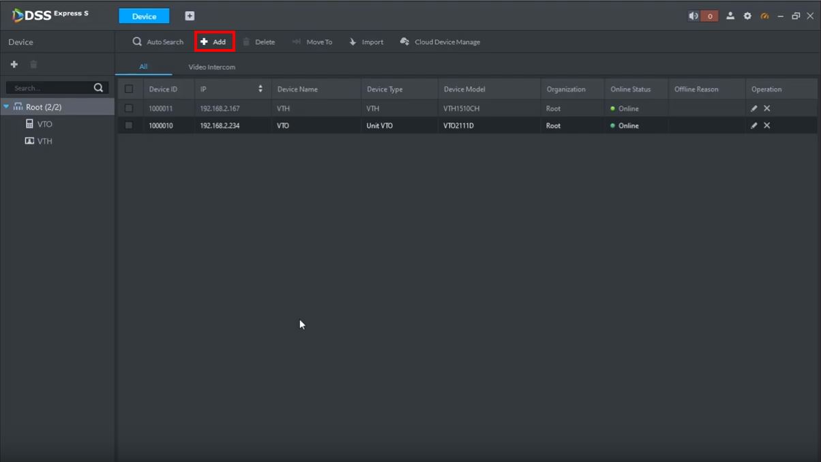Check the box for device 1000011
Viewport: 821px width, 462px height.
pyautogui.click(x=129, y=108)
